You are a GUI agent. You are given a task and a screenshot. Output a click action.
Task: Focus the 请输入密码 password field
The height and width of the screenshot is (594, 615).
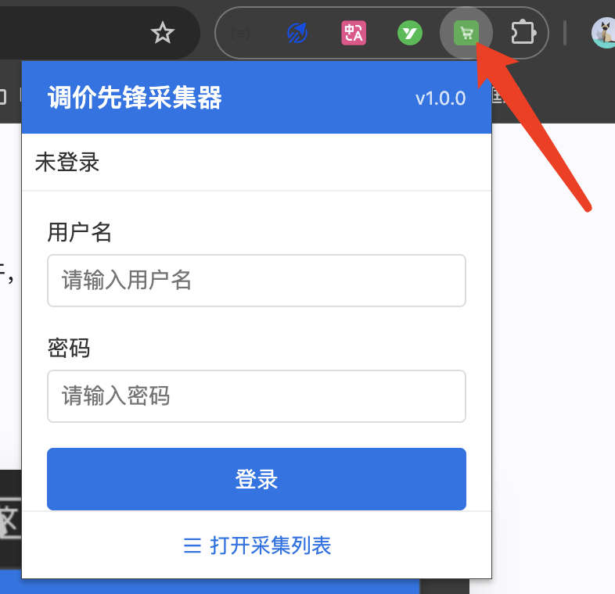point(257,396)
